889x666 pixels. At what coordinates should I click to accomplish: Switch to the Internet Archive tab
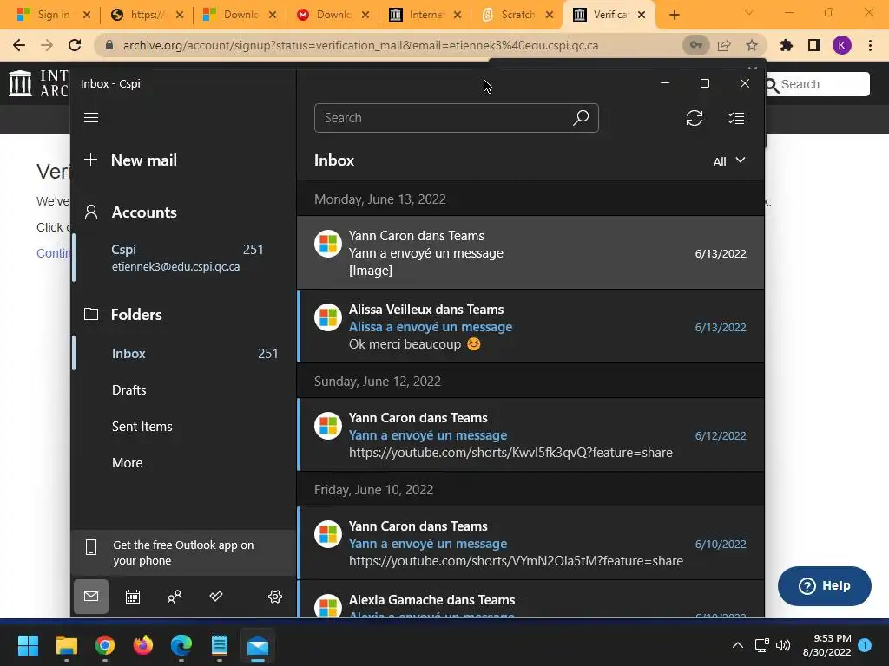pos(425,15)
